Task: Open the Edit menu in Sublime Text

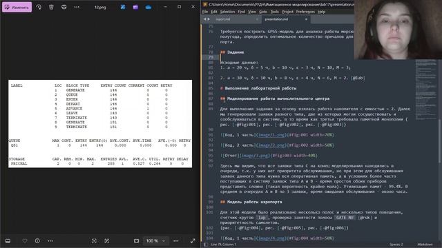Action: pyautogui.click(x=214, y=12)
